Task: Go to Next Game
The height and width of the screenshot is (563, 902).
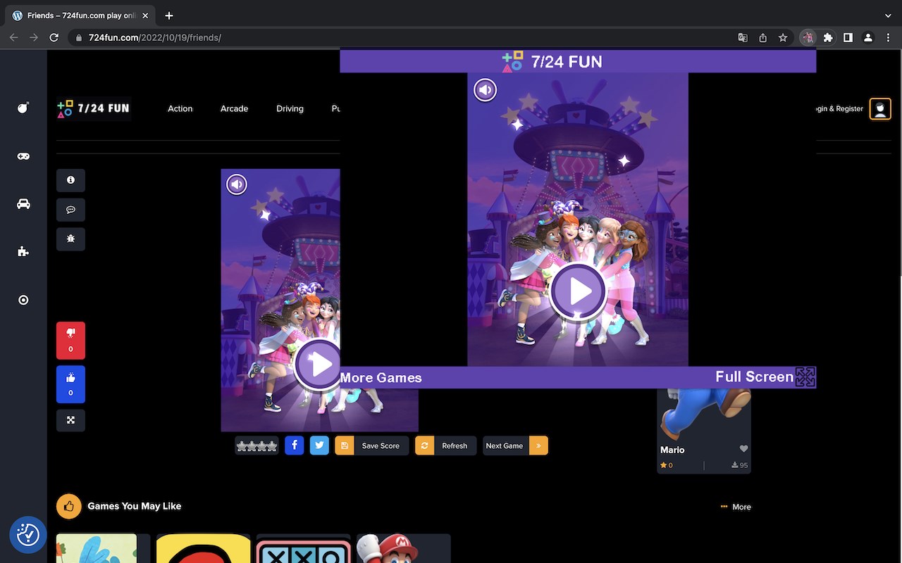Action: pos(515,445)
